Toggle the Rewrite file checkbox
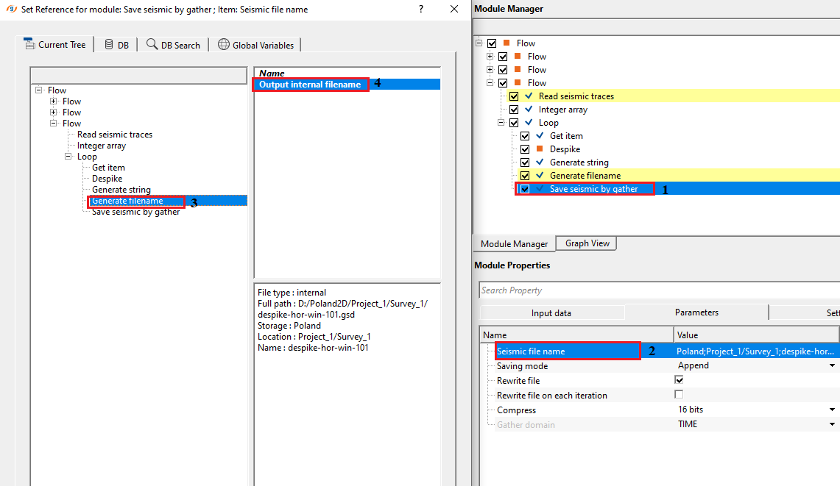 point(679,380)
